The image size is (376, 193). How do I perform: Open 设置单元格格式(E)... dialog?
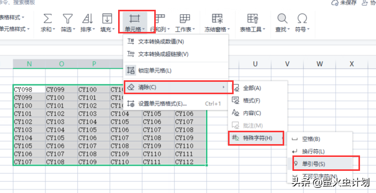[x=175, y=104]
